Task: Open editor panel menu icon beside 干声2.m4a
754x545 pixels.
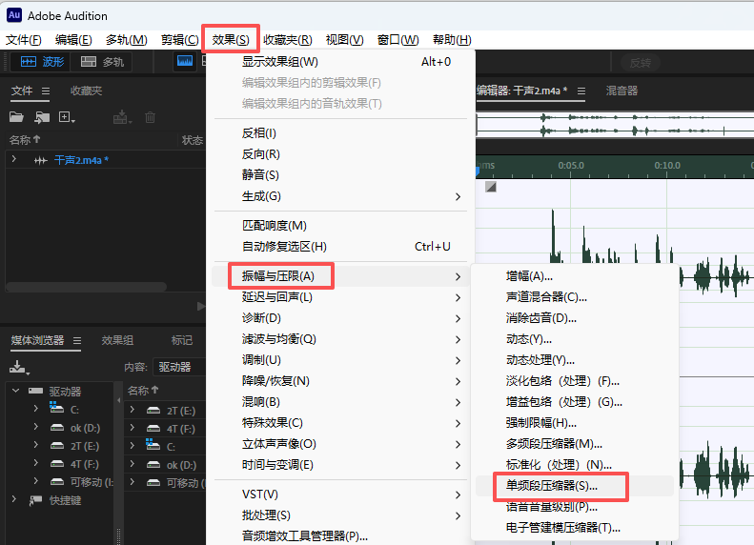Action: pos(581,91)
